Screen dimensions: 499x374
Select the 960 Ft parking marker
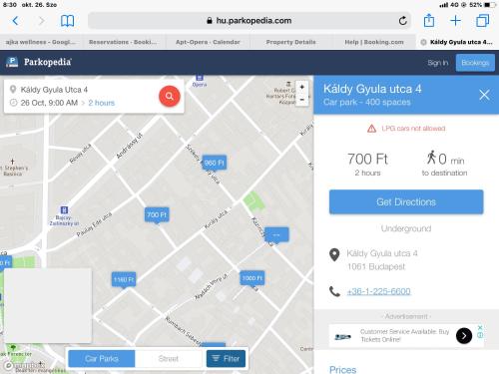[x=215, y=163]
